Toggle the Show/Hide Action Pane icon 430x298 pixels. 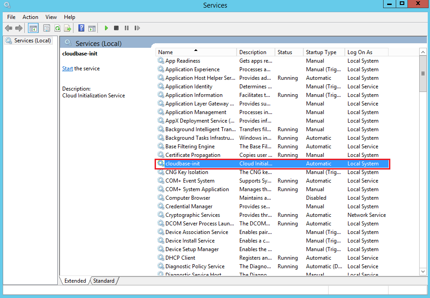(92, 28)
